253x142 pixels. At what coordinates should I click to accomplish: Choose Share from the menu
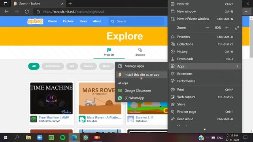click(205, 104)
